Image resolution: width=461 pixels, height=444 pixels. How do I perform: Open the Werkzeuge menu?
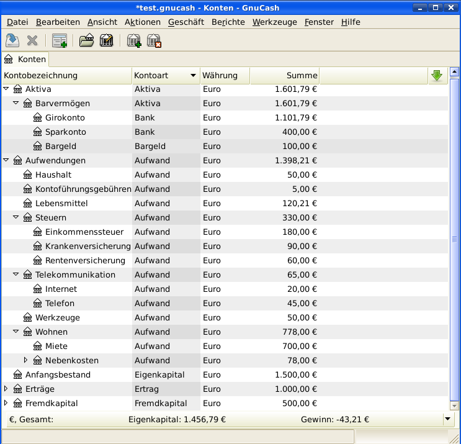pos(274,22)
